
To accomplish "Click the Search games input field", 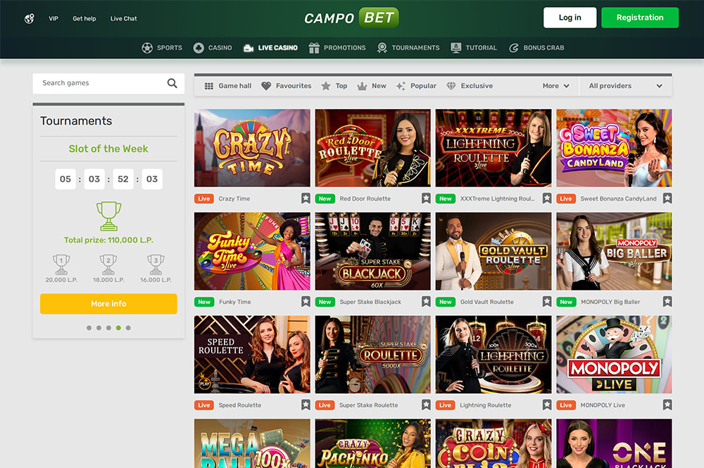I will pos(108,84).
